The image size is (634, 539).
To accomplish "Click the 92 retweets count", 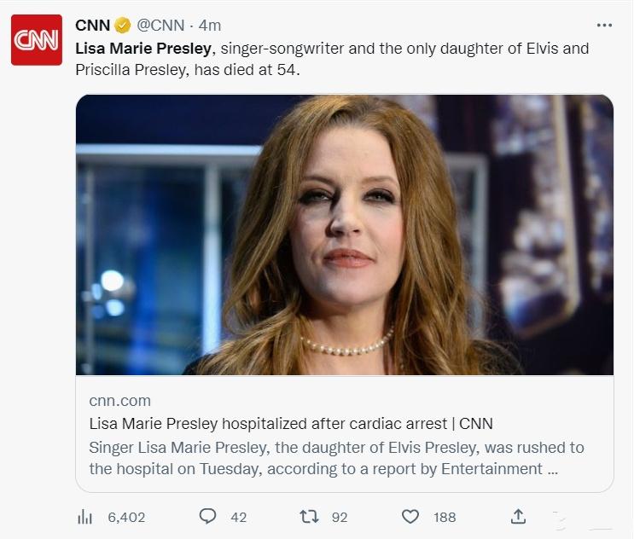I will pyautogui.click(x=340, y=517).
